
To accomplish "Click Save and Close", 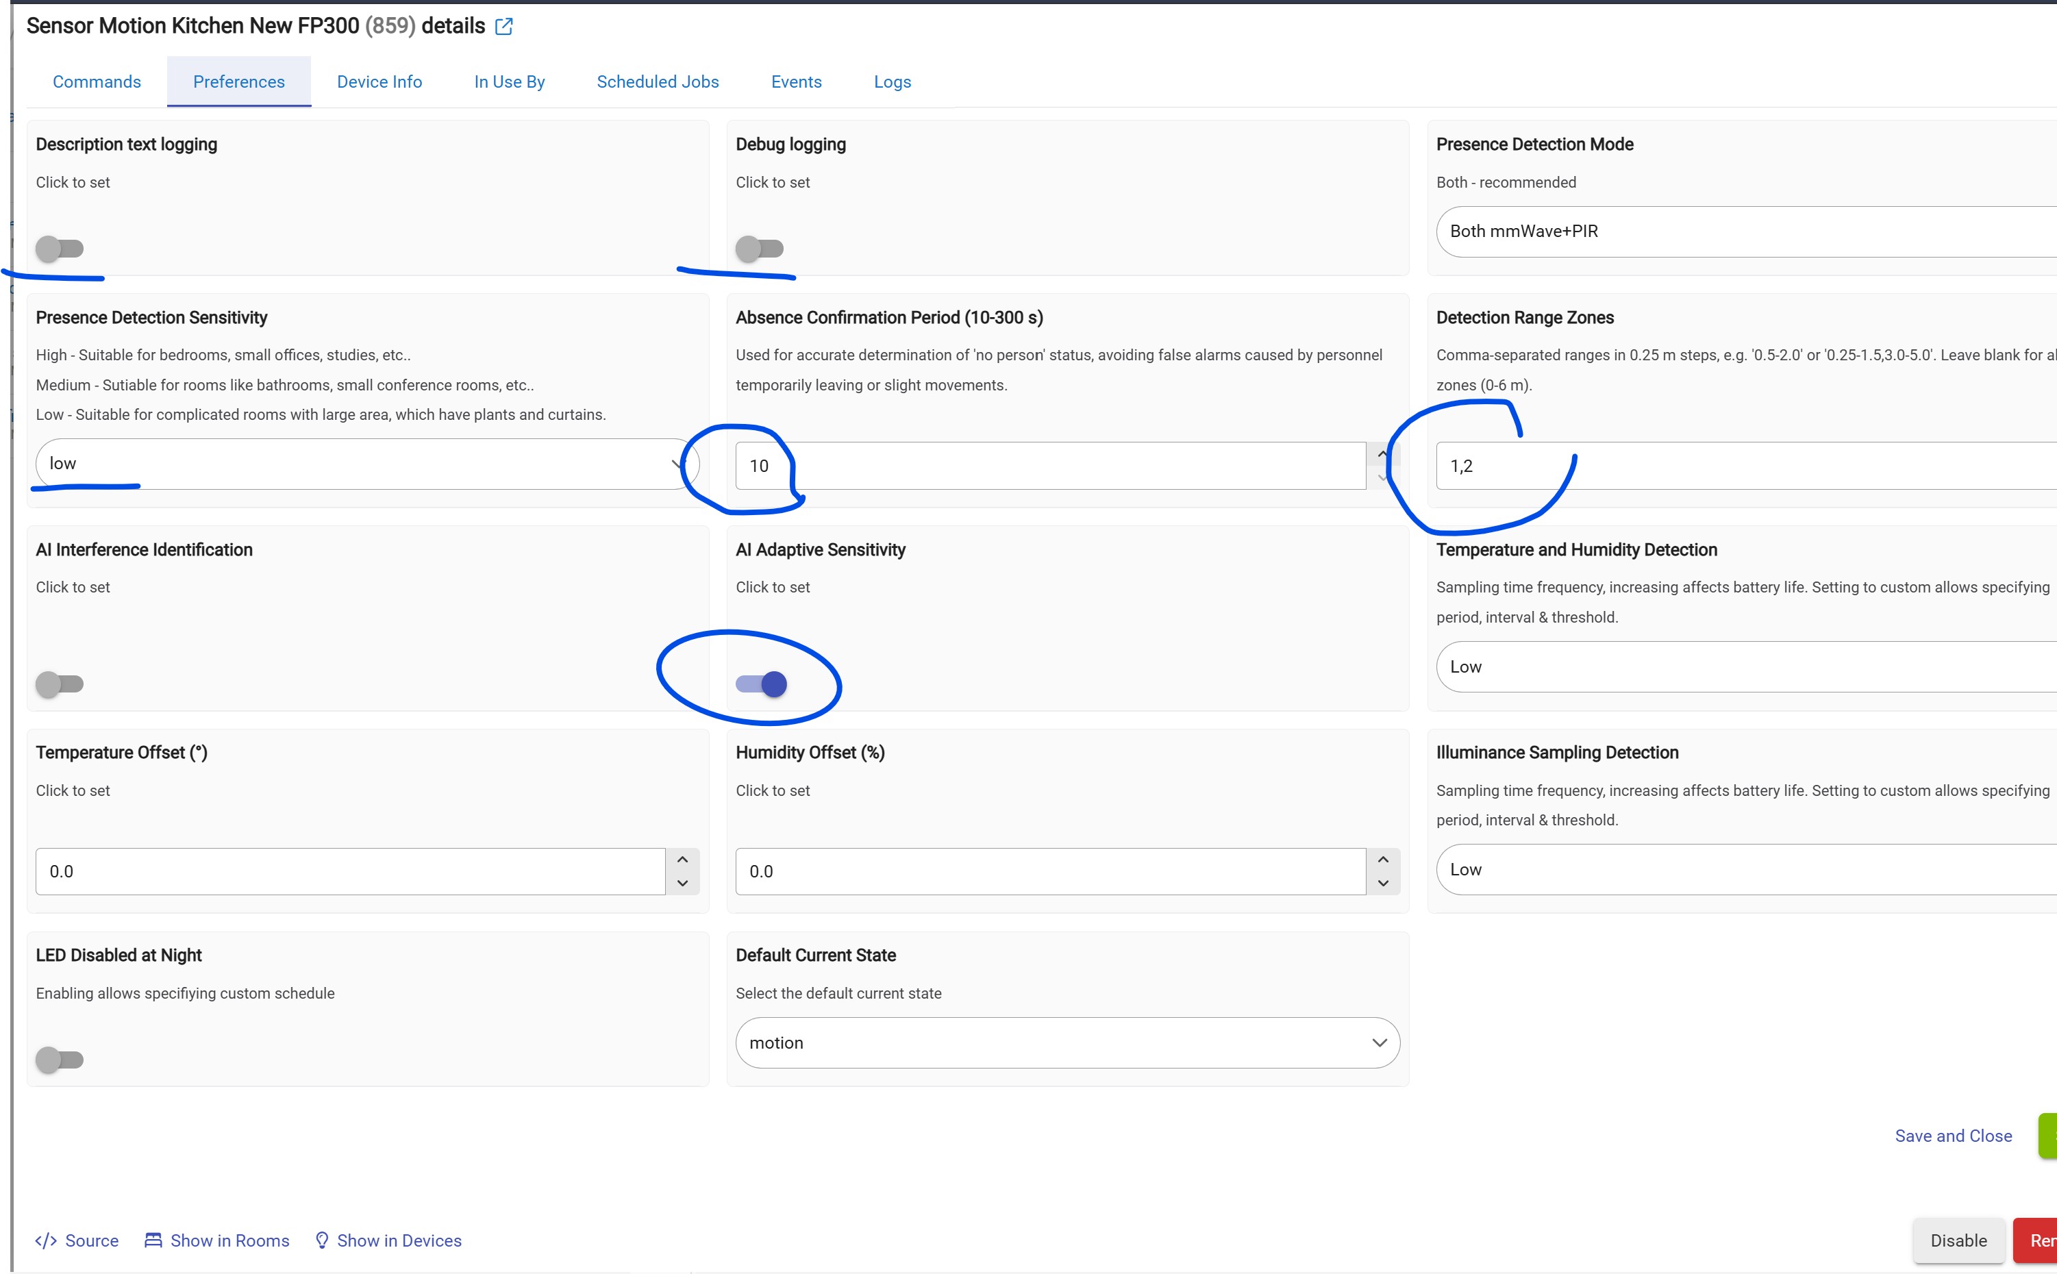I will point(1954,1136).
